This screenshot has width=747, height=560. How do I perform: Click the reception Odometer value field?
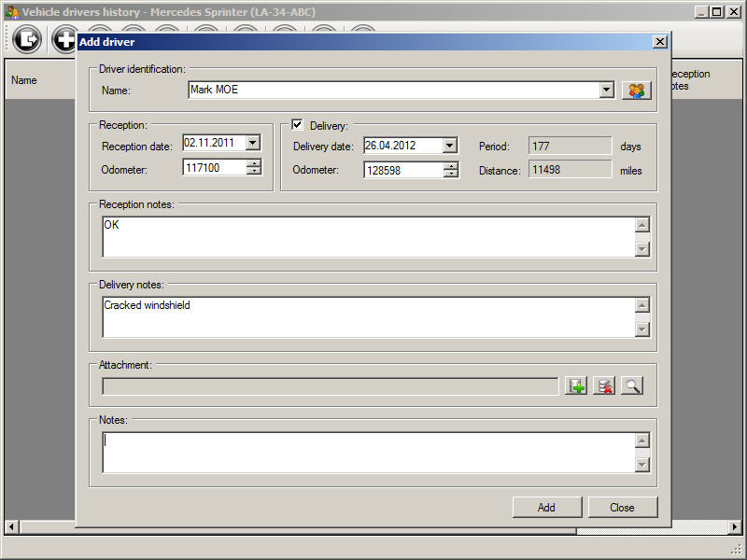click(x=213, y=167)
